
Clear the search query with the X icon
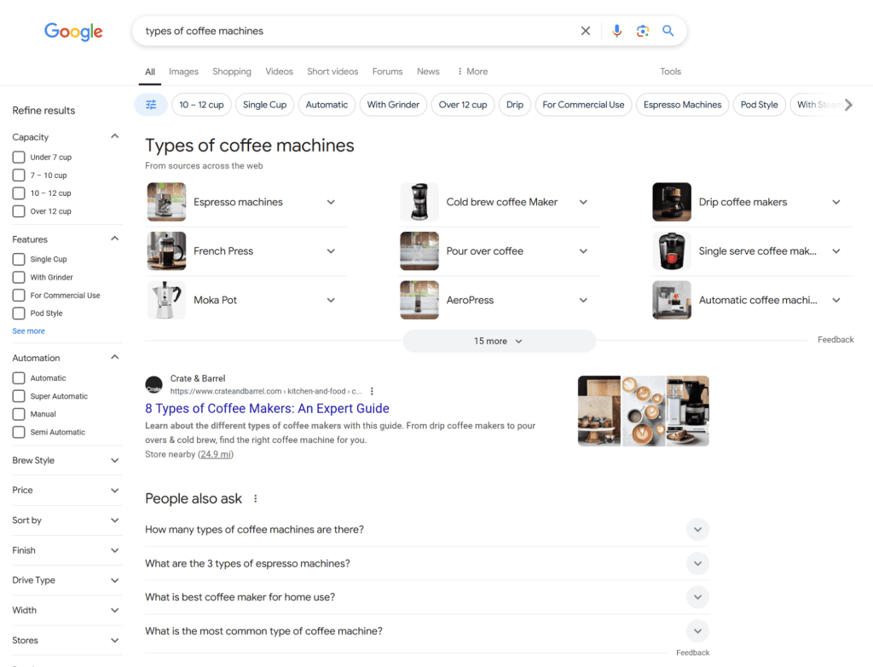click(586, 30)
